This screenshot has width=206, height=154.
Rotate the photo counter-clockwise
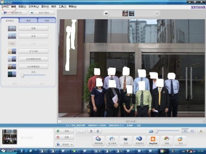[91, 131]
